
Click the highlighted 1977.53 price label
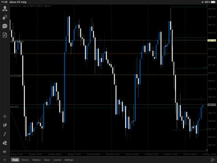211,40
